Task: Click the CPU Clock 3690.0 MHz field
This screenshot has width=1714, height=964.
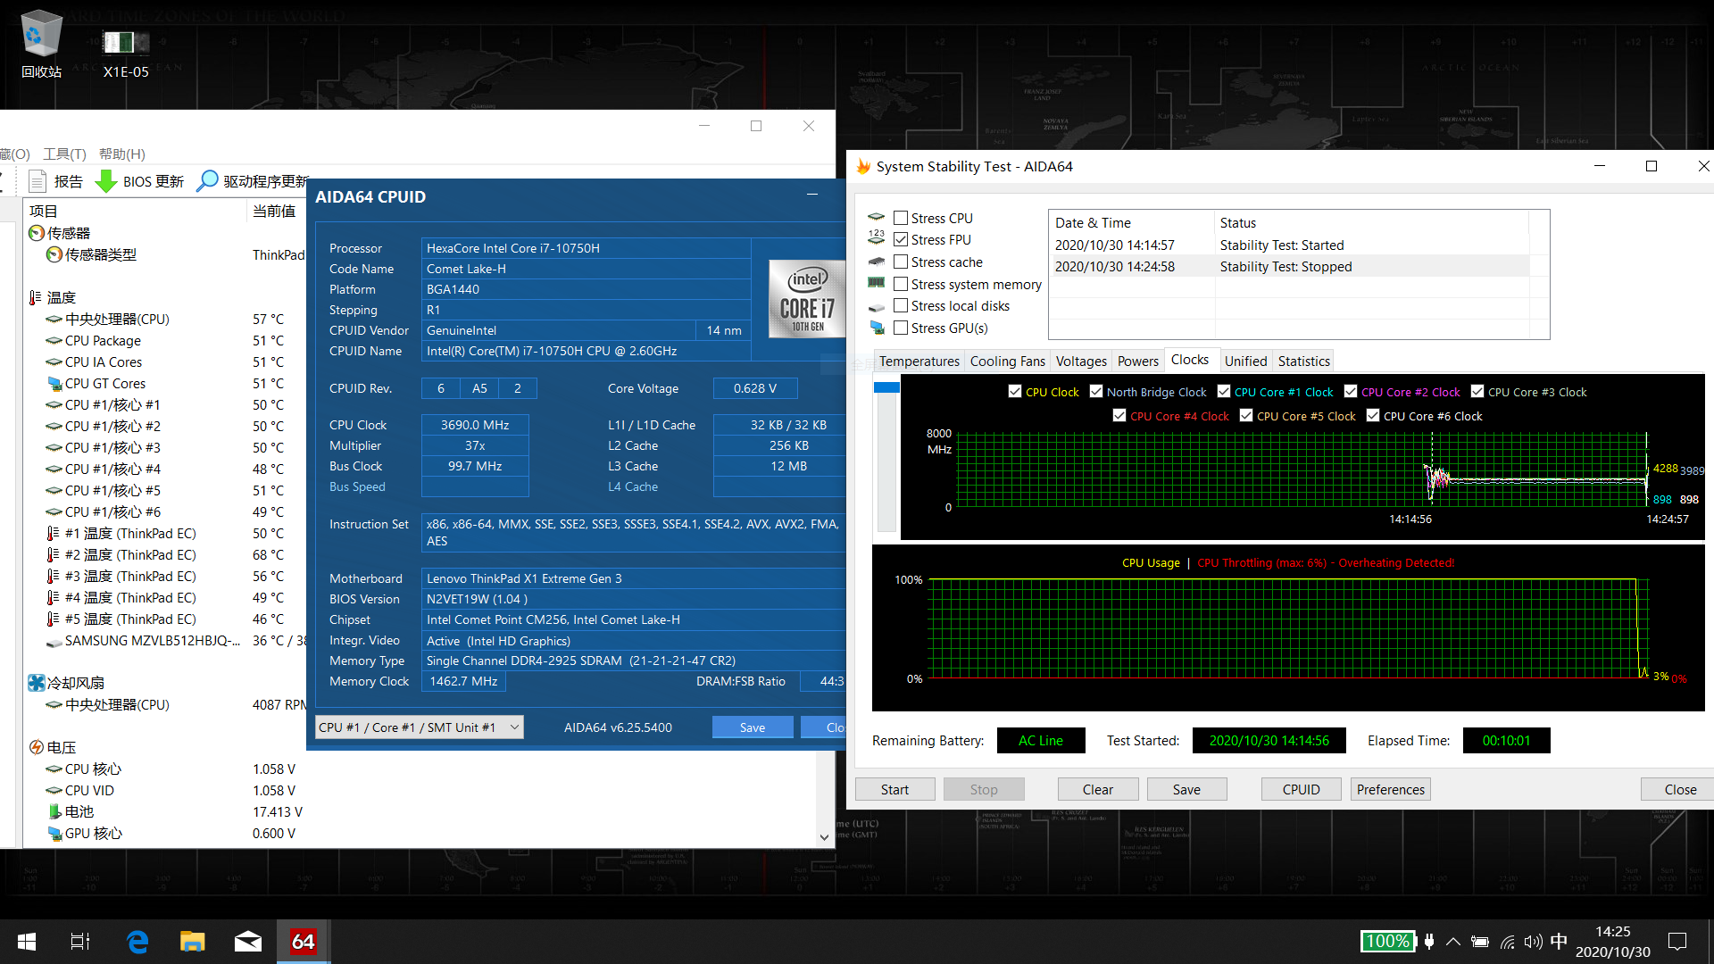Action: (x=475, y=425)
